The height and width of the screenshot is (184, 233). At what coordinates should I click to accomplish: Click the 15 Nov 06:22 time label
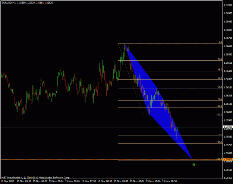pyautogui.click(x=40, y=181)
